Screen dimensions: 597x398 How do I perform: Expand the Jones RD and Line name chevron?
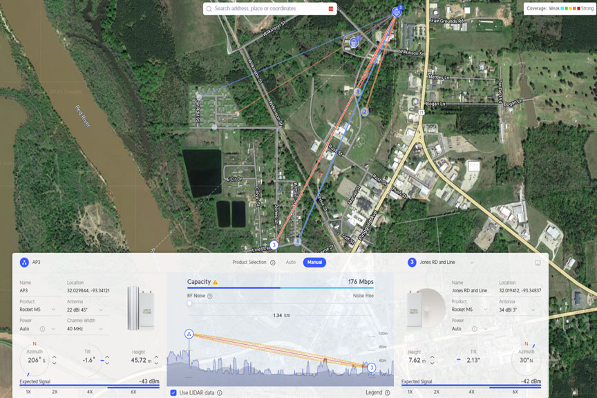pyautogui.click(x=473, y=263)
